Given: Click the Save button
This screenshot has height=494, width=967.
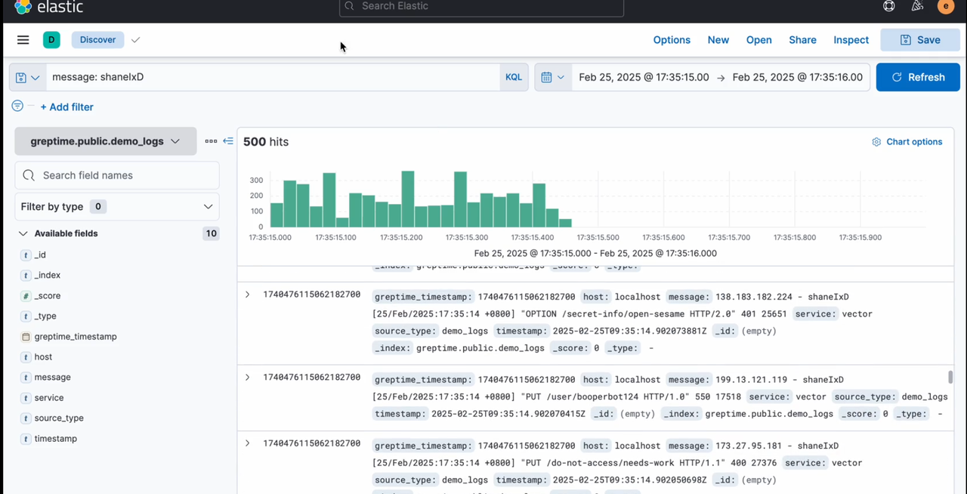Looking at the screenshot, I should [x=920, y=39].
